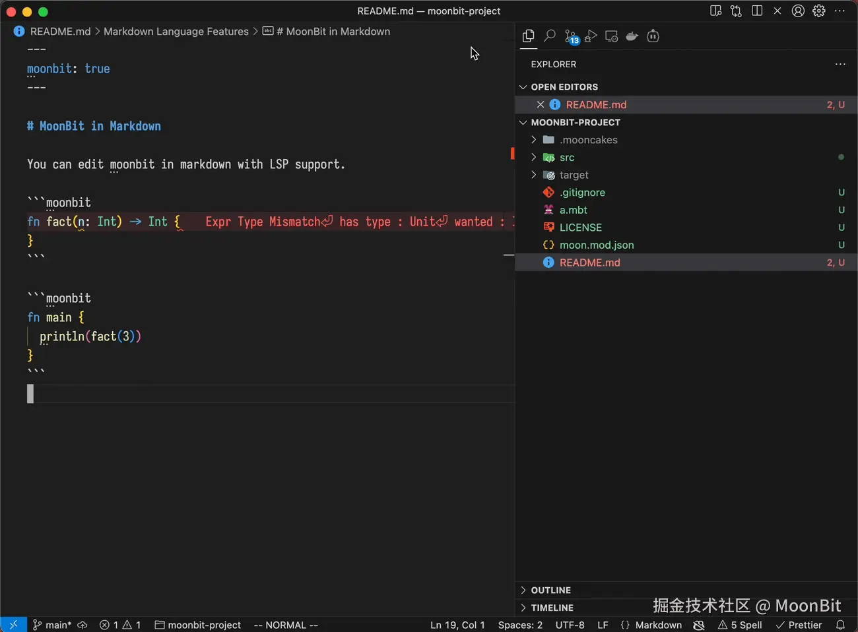Select the Markdown language mode
The image size is (858, 632).
tap(658, 625)
